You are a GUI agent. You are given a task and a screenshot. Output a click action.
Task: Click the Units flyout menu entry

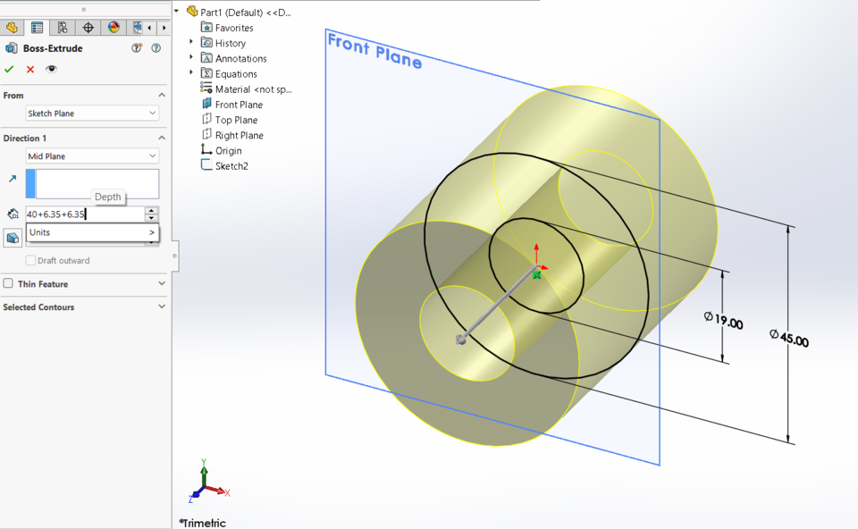click(89, 232)
